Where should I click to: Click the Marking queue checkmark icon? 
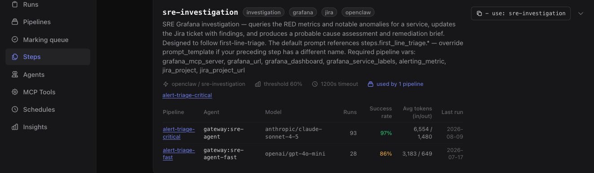(15, 39)
